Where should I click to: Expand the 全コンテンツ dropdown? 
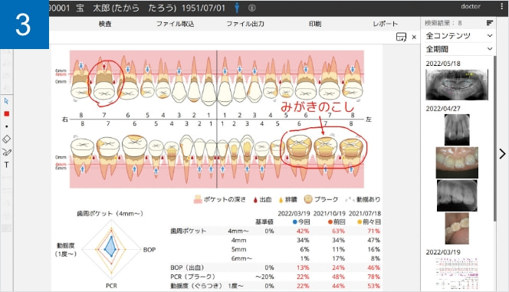(458, 36)
